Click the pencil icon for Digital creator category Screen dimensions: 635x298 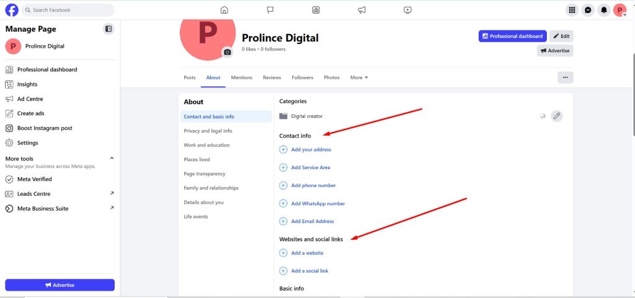click(557, 116)
